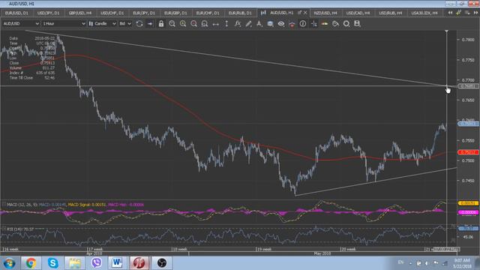Screen dimensions: 480x270
Task: Click the zoom-to-area magnifier icon
Action: click(205, 23)
